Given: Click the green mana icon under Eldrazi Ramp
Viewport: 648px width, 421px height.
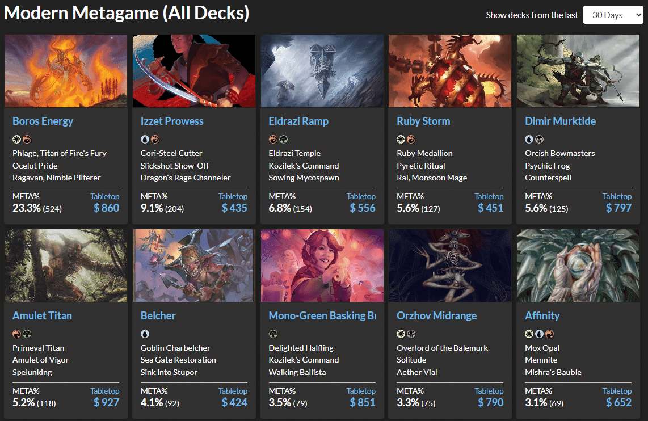Looking at the screenshot, I should [283, 139].
